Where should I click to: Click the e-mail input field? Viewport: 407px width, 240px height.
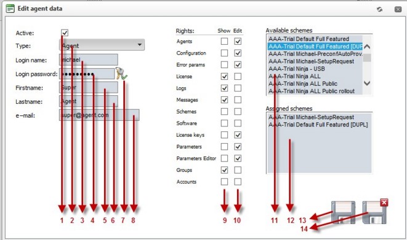click(x=99, y=115)
